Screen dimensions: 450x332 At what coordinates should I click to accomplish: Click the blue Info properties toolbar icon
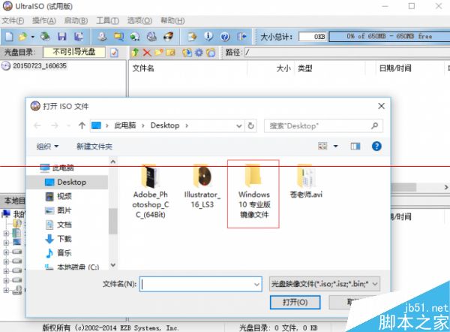pos(208,37)
